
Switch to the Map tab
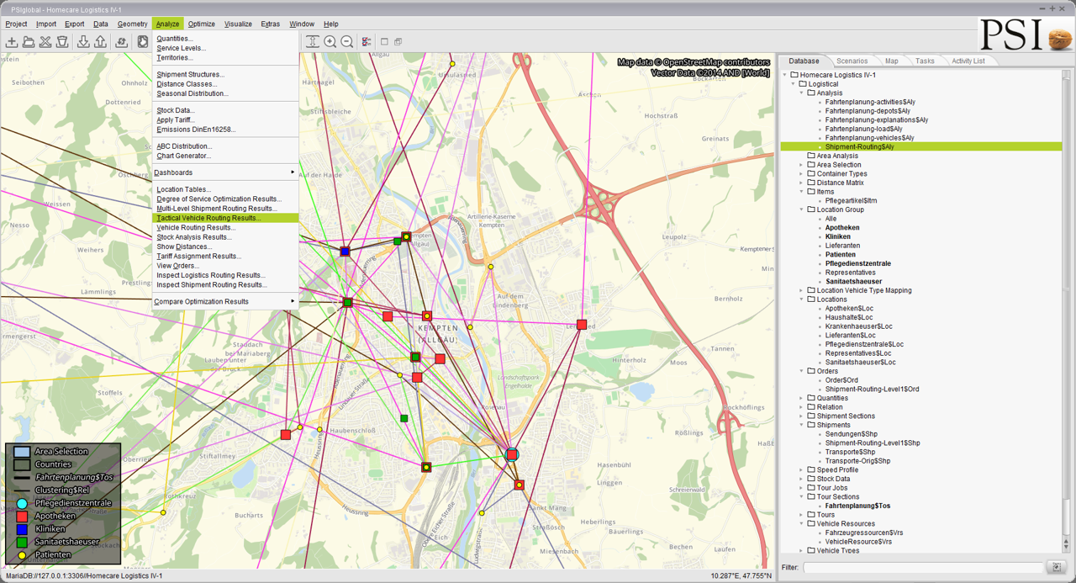(891, 61)
